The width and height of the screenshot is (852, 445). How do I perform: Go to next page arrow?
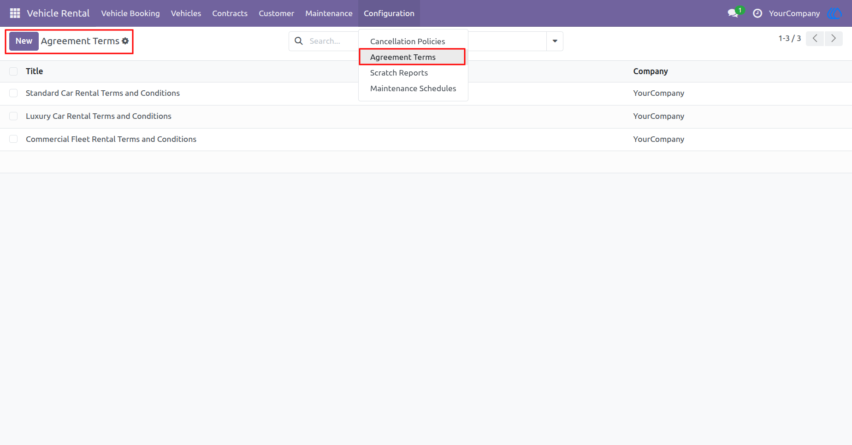pyautogui.click(x=834, y=39)
